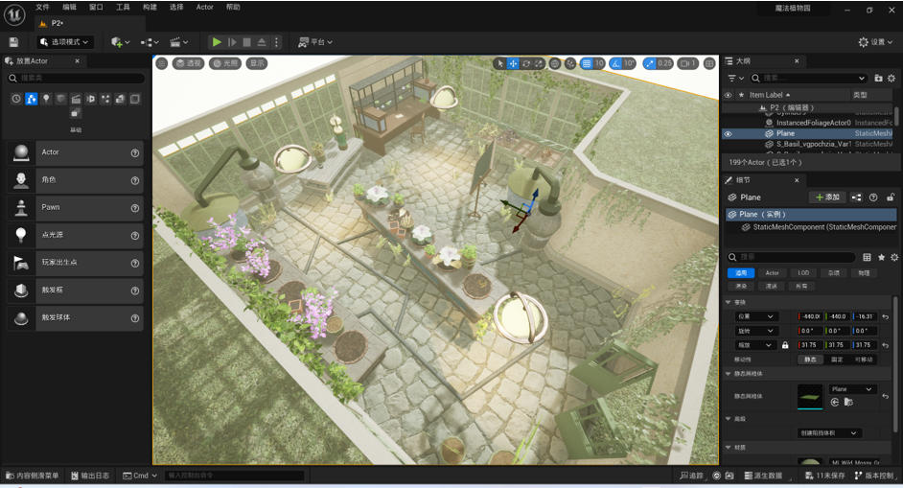Click the 添加 add component button
Viewport: 903px width, 488px height.
coord(826,198)
